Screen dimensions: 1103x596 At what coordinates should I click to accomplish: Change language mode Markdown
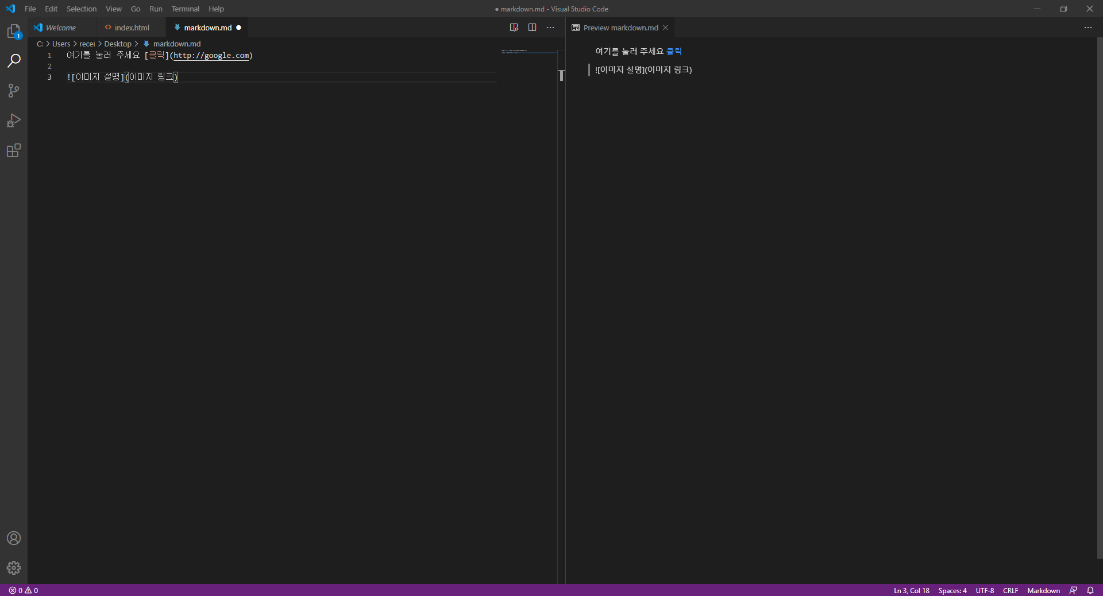click(1043, 590)
